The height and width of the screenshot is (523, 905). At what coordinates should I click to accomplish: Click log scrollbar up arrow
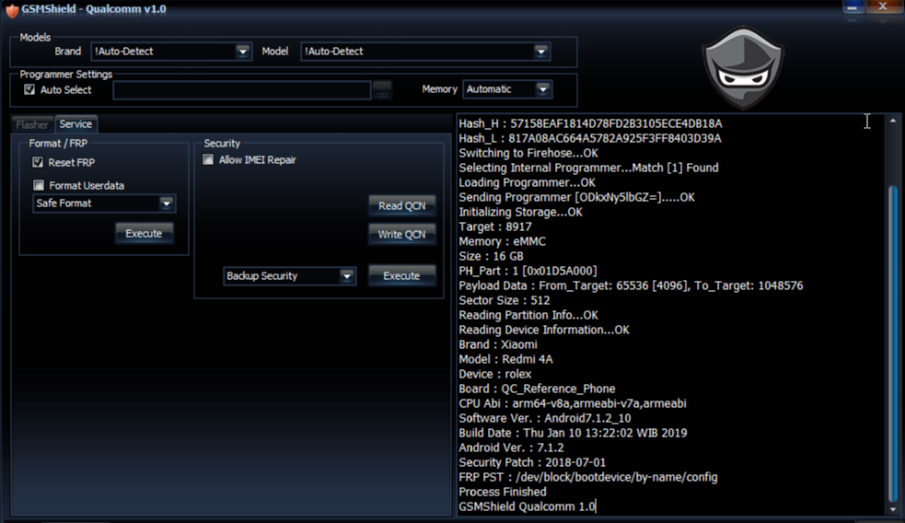893,121
